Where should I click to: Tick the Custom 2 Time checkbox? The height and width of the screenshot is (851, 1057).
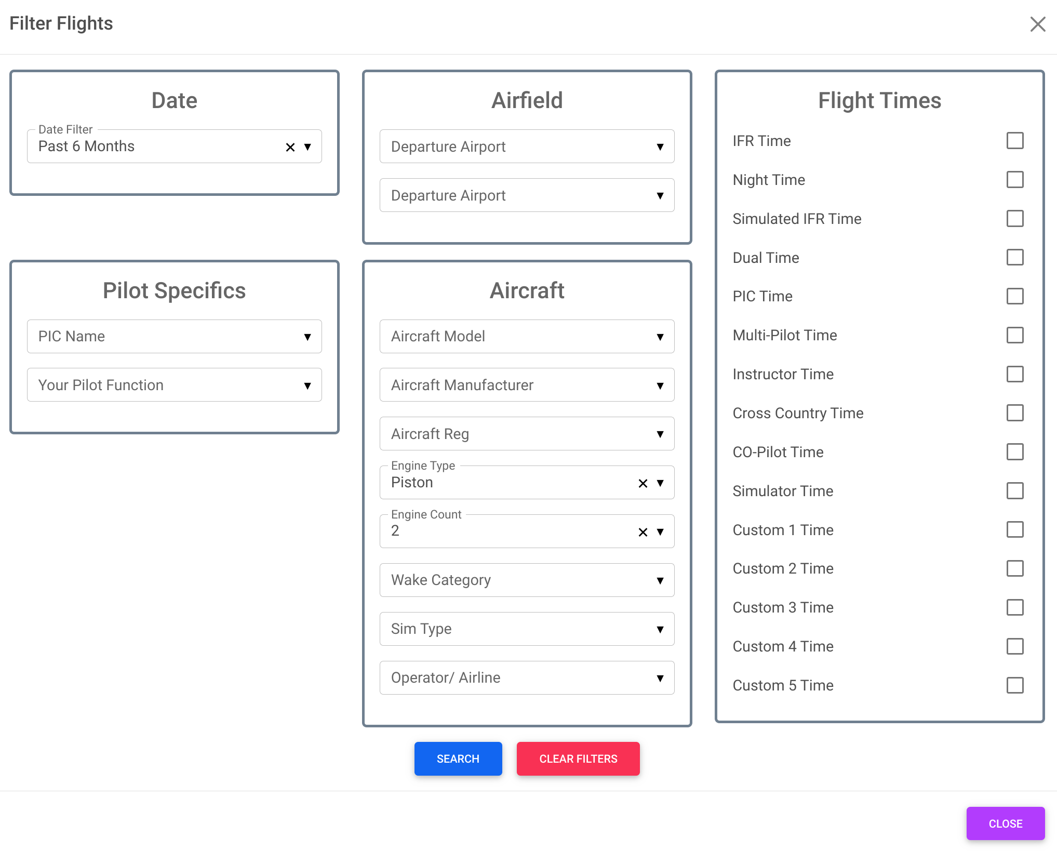pos(1015,568)
